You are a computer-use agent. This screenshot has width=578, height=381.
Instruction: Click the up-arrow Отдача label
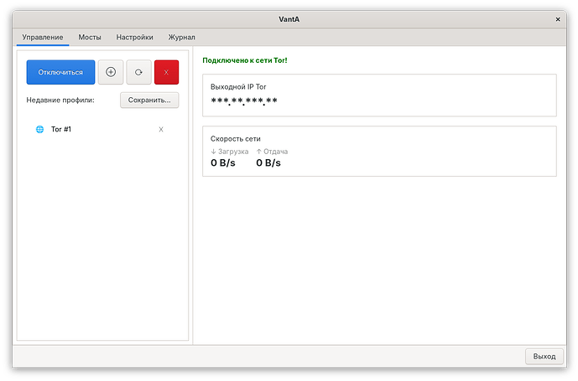click(272, 152)
